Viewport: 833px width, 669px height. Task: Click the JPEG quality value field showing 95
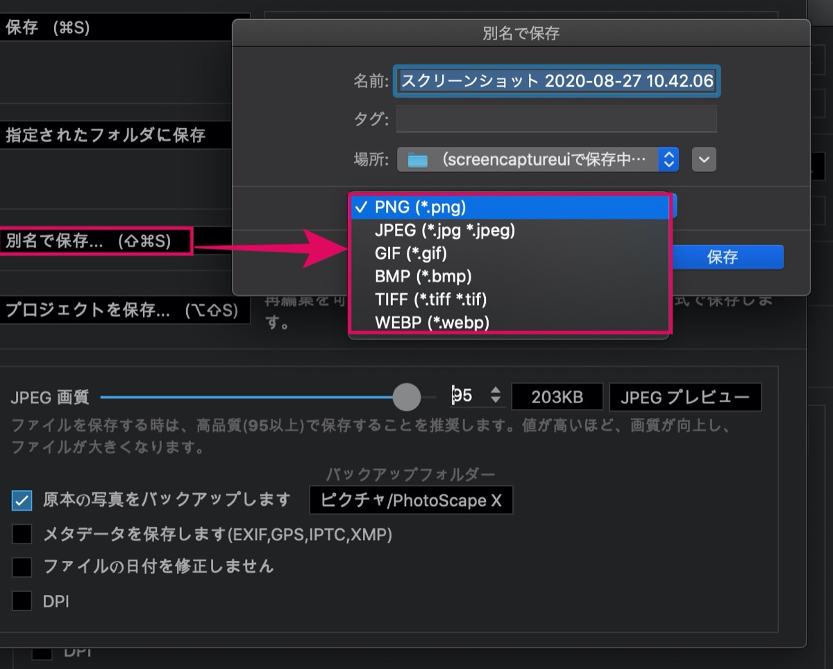pyautogui.click(x=468, y=396)
